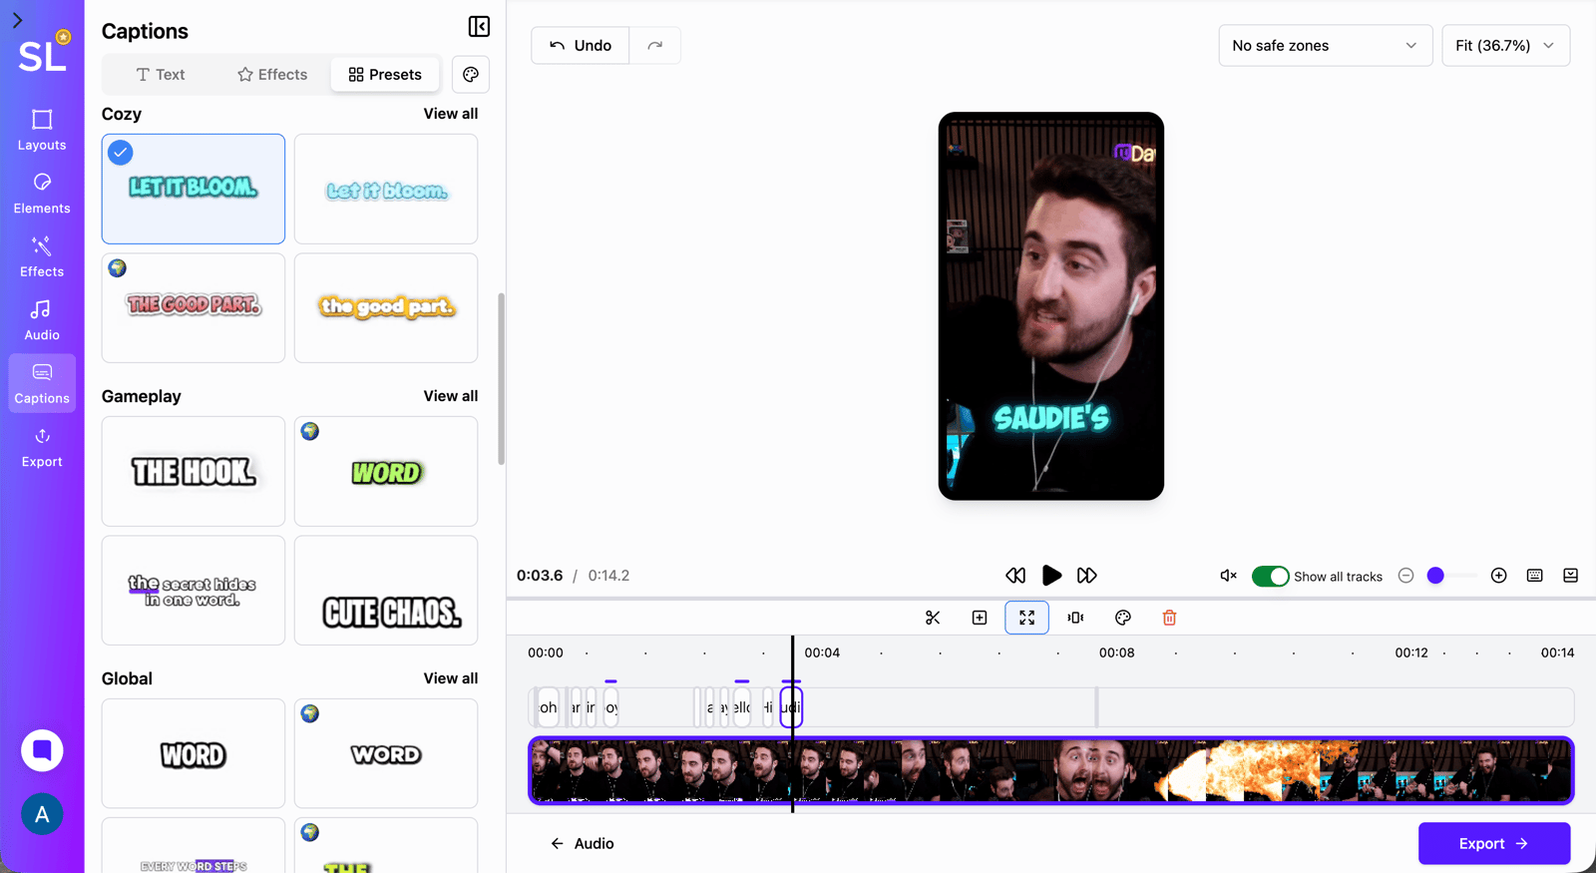Open the Layouts section
1596x873 pixels.
click(42, 130)
